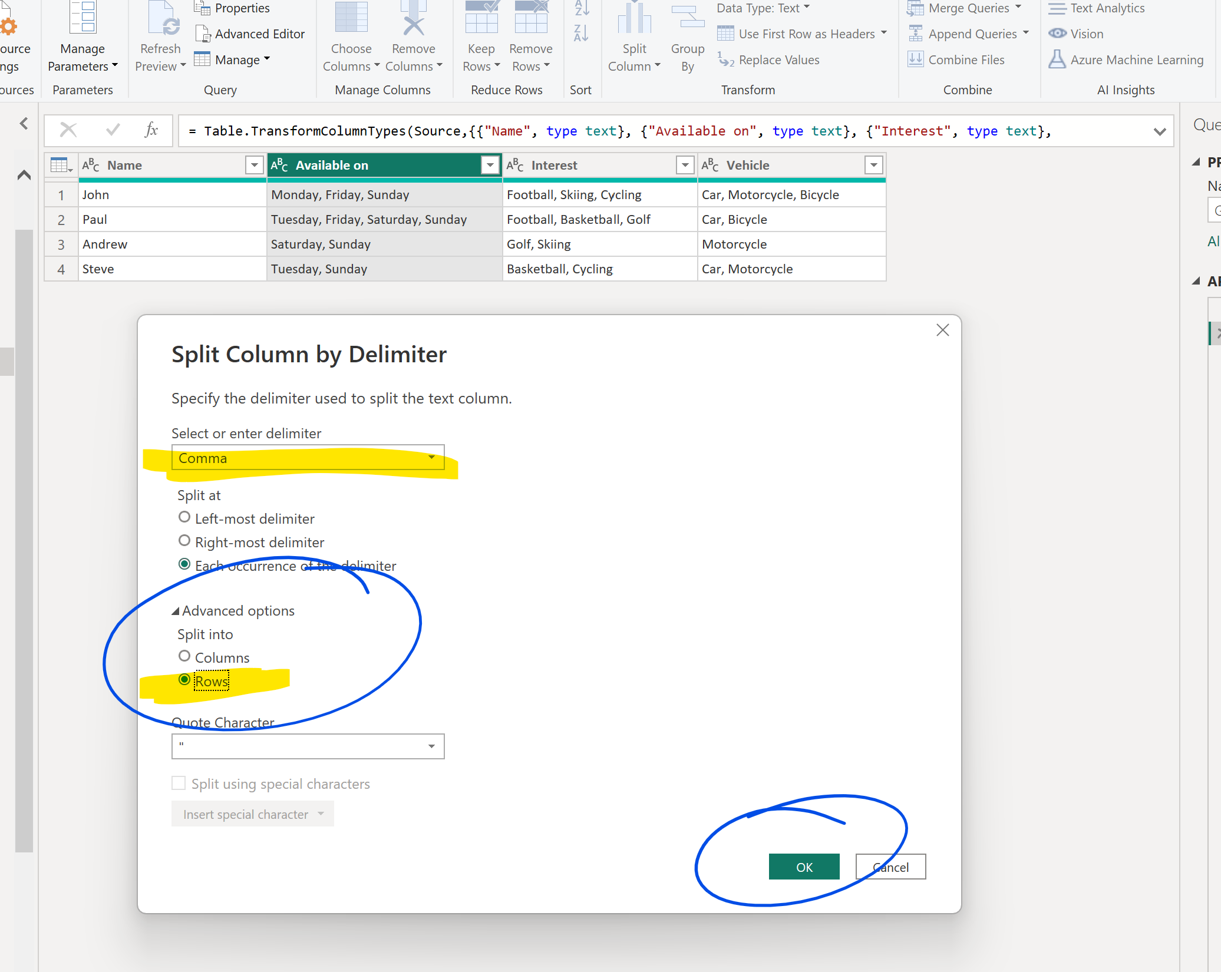Viewport: 1221px width, 972px height.
Task: Open the Append Queries menu
Action: point(968,34)
